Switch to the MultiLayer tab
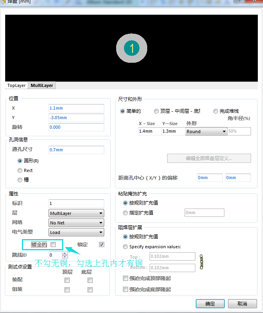Image resolution: width=263 pixels, height=313 pixels. (x=42, y=85)
